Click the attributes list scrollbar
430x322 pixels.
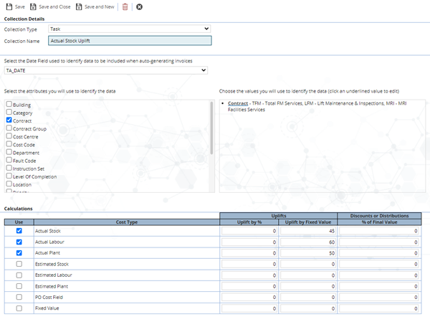(211, 129)
